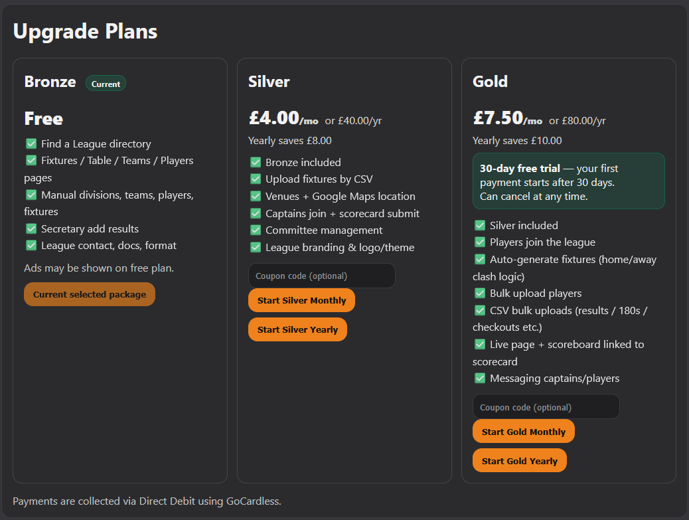Screen dimensions: 689x520
Task: Click the Current badge beside Bronze
Action: click(106, 84)
